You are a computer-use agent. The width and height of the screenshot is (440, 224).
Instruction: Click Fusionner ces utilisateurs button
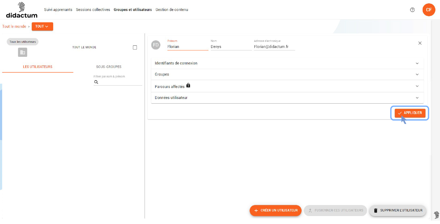tap(335, 211)
